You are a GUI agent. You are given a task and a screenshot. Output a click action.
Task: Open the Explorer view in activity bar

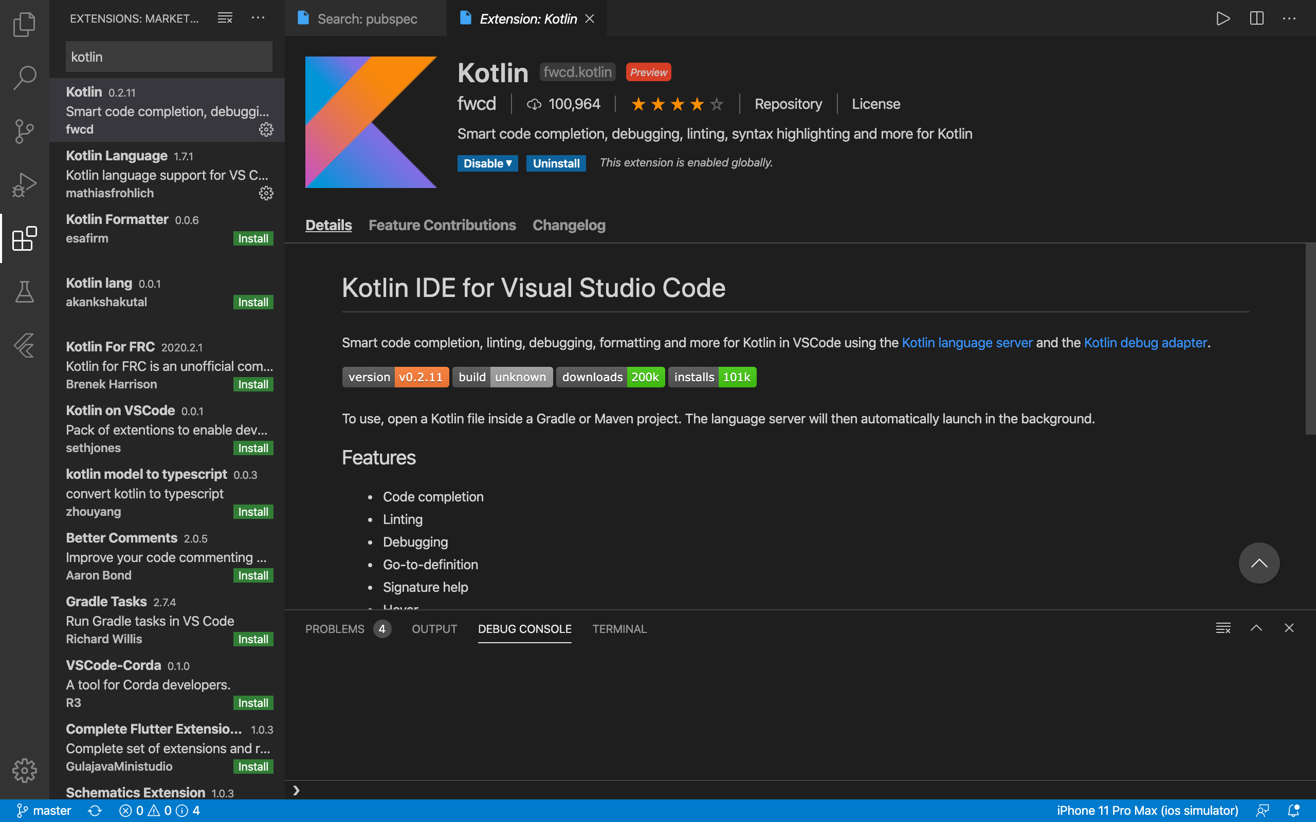point(24,24)
